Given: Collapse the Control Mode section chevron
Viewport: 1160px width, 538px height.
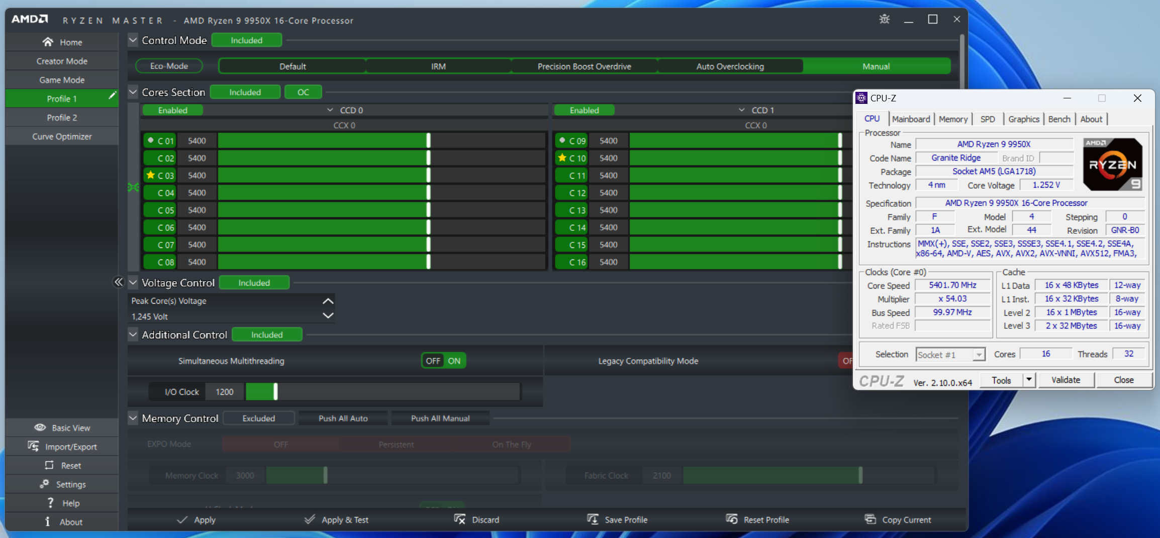Looking at the screenshot, I should (x=133, y=40).
